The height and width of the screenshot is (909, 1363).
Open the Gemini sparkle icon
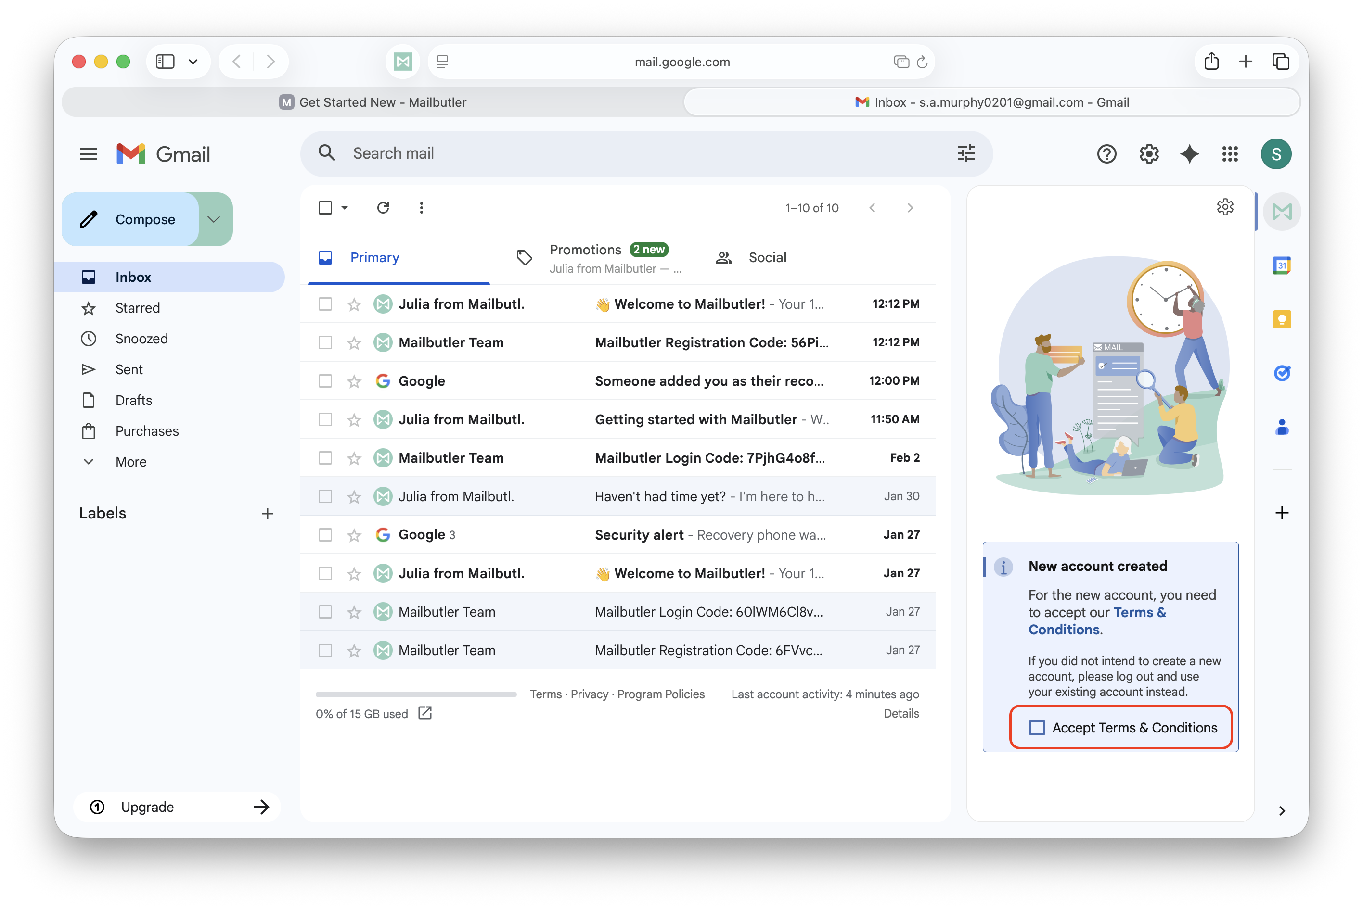(x=1189, y=153)
